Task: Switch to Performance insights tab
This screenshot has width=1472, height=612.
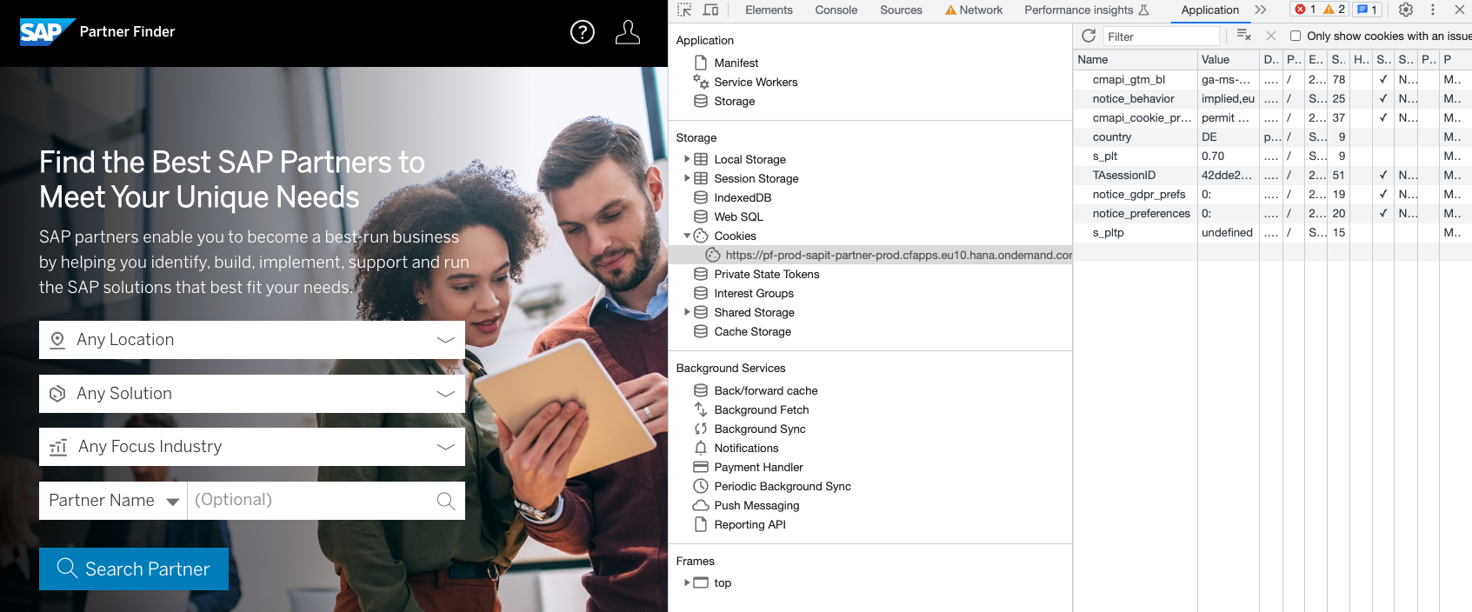Action: pyautogui.click(x=1087, y=10)
